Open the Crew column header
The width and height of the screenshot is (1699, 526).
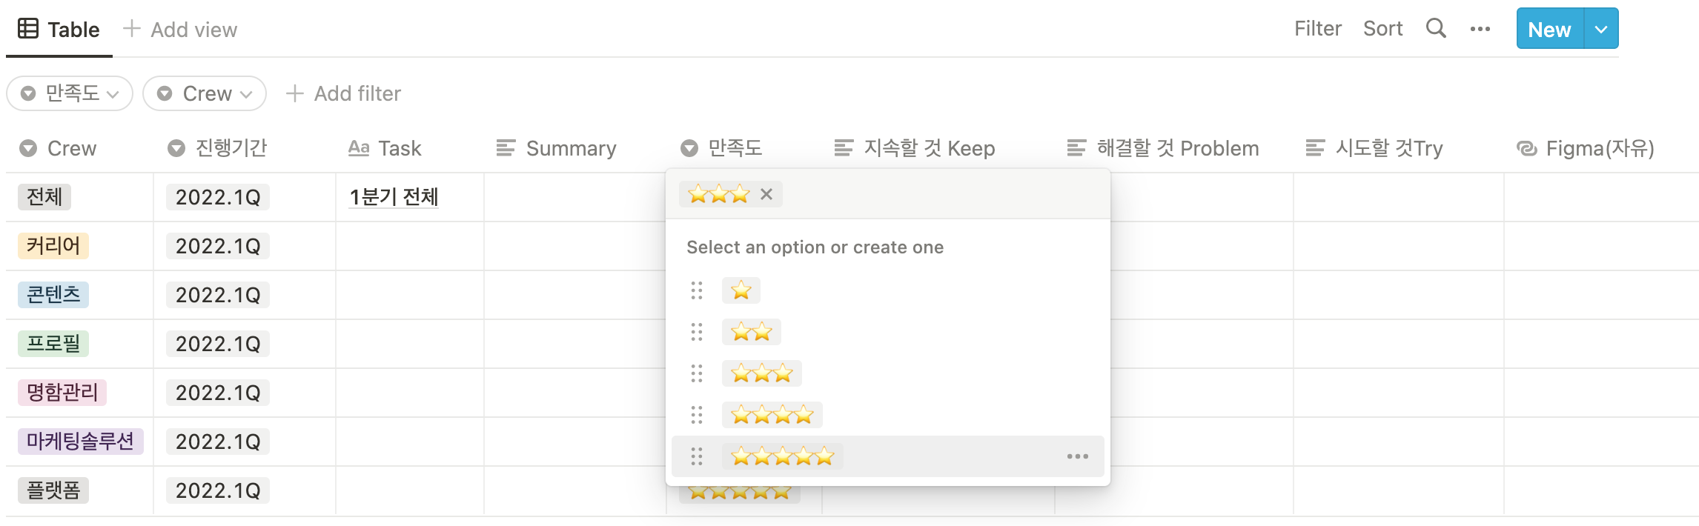click(x=79, y=148)
